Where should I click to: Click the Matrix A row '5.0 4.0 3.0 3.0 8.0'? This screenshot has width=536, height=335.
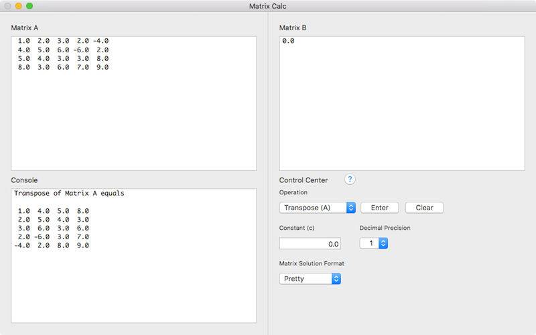pos(63,58)
